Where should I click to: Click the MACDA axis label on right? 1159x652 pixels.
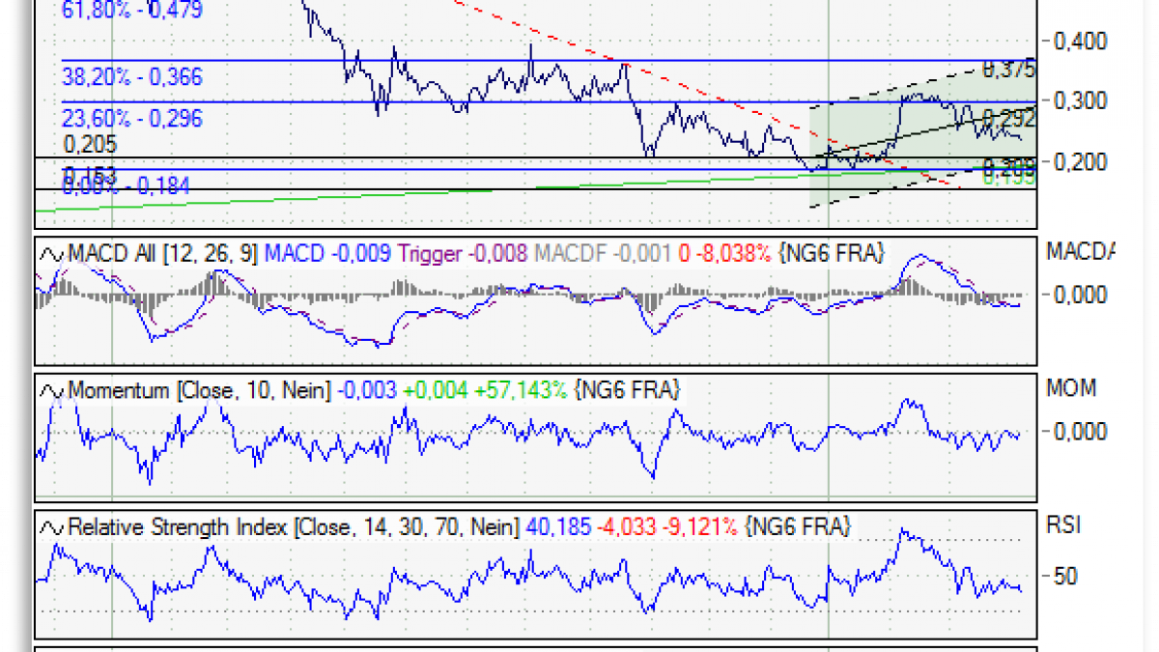pos(1080,252)
